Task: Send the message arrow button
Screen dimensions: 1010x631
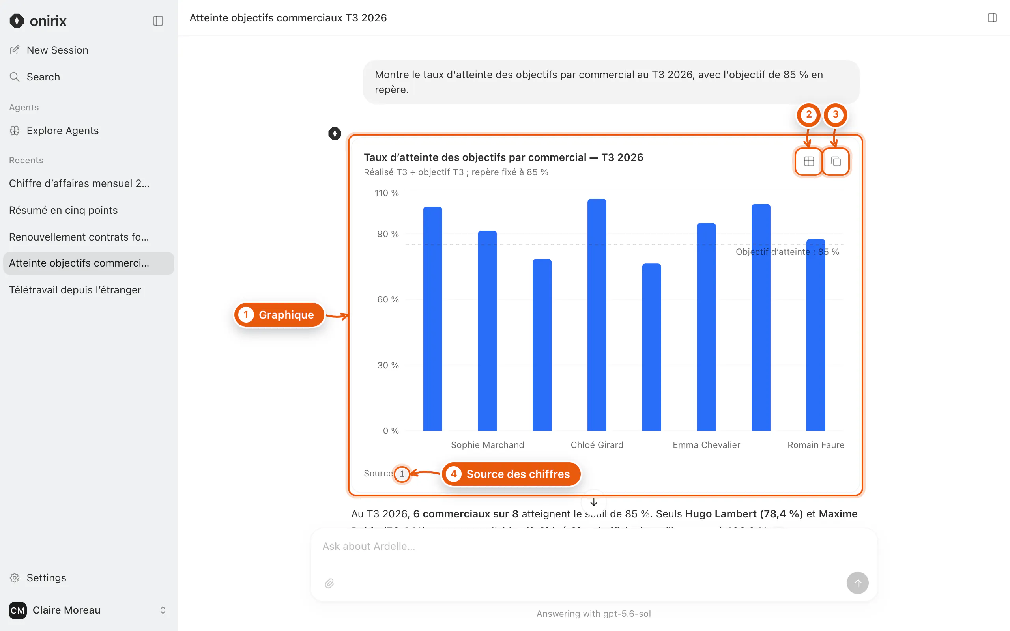Action: (857, 583)
